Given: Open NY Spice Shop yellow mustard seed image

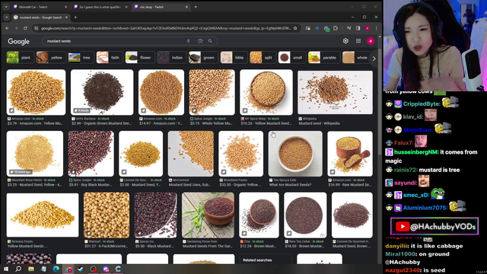Looking at the screenshot, I should pos(266,92).
